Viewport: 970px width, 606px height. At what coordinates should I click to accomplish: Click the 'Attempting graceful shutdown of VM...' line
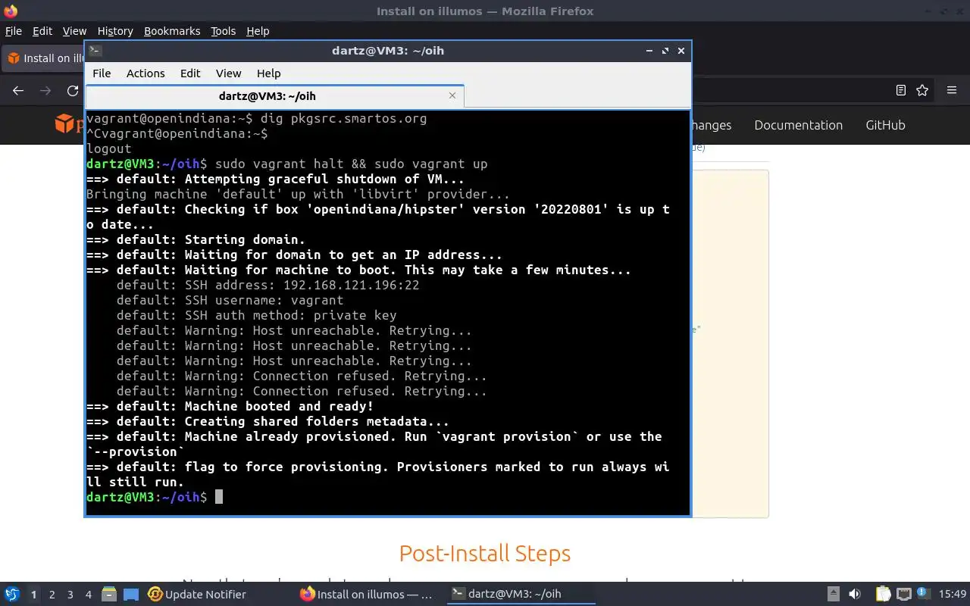pyautogui.click(x=275, y=179)
